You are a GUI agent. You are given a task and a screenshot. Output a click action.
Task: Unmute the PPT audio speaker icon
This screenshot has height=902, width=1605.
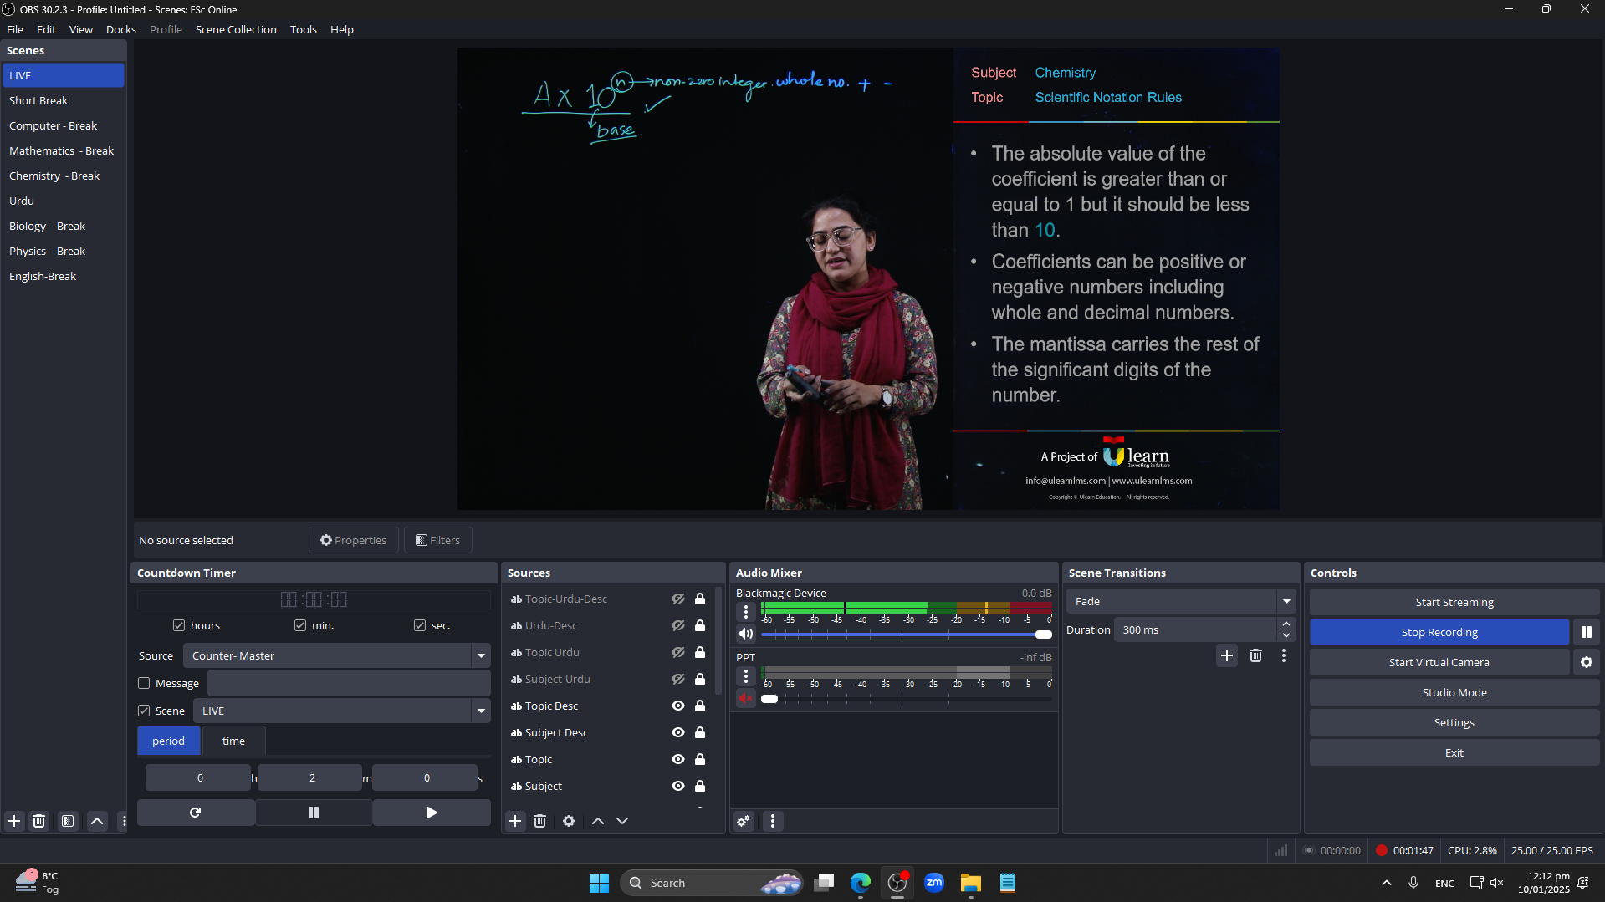(x=746, y=698)
